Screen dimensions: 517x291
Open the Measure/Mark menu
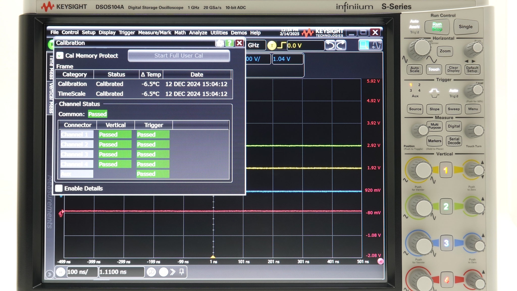click(x=154, y=33)
